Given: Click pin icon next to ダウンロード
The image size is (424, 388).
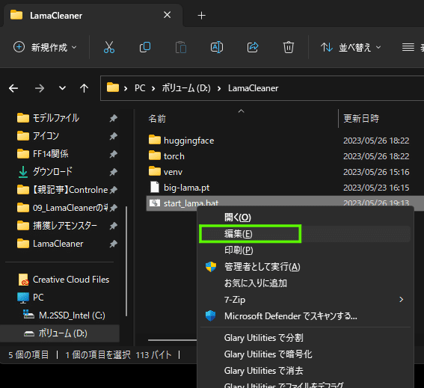Looking at the screenshot, I should [114, 172].
